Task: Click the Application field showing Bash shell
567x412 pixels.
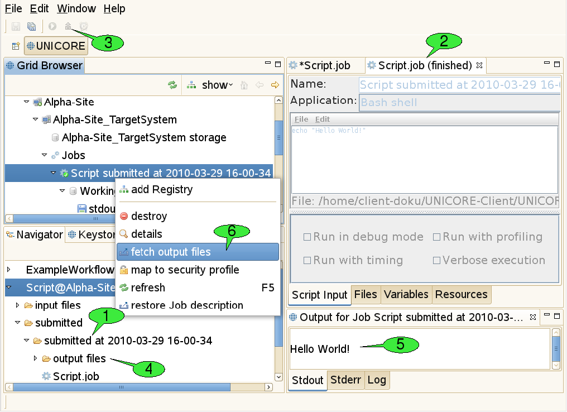Action: [x=460, y=102]
